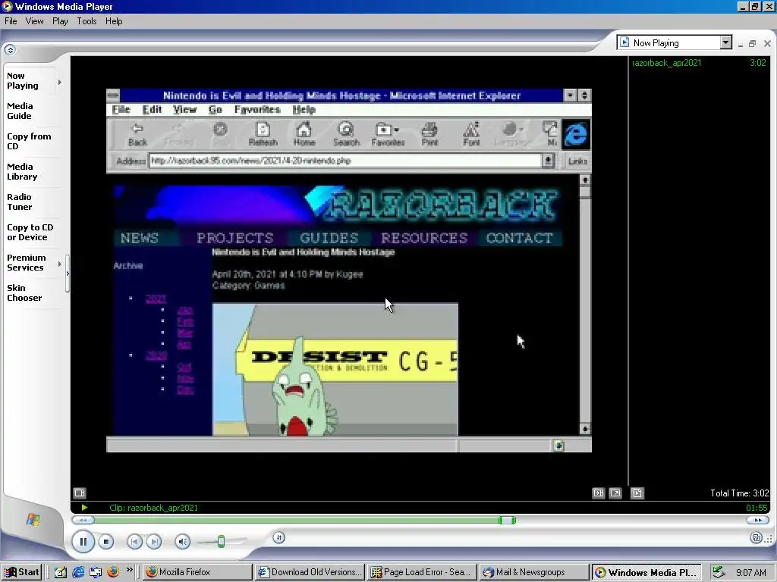777x582 pixels.
Task: Click the Clip: razorback_apr2021 status text
Action: coord(153,508)
